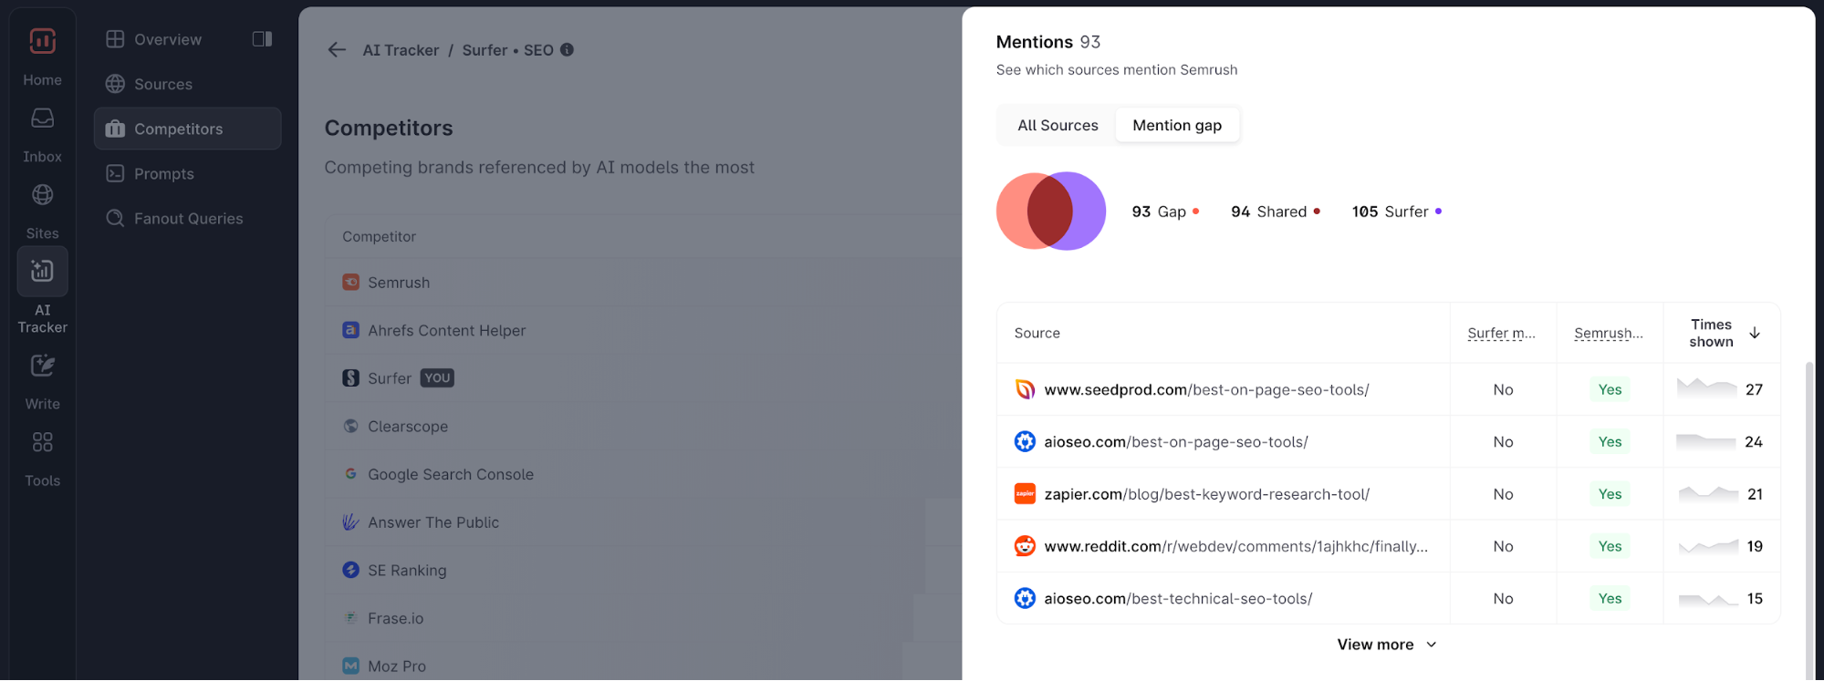Open Fanout Queries in sidebar
The width and height of the screenshot is (1824, 681).
188,219
